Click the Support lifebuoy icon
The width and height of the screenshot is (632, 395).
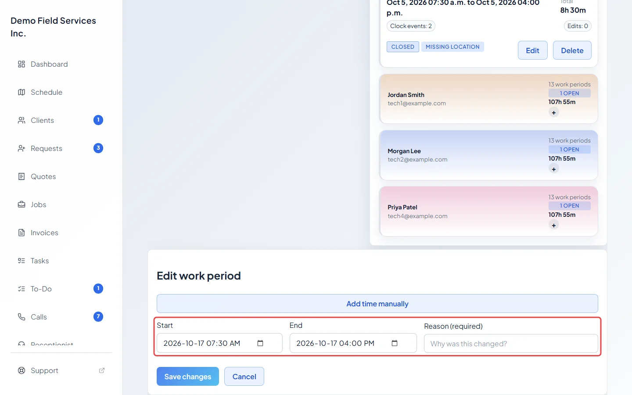pyautogui.click(x=22, y=370)
